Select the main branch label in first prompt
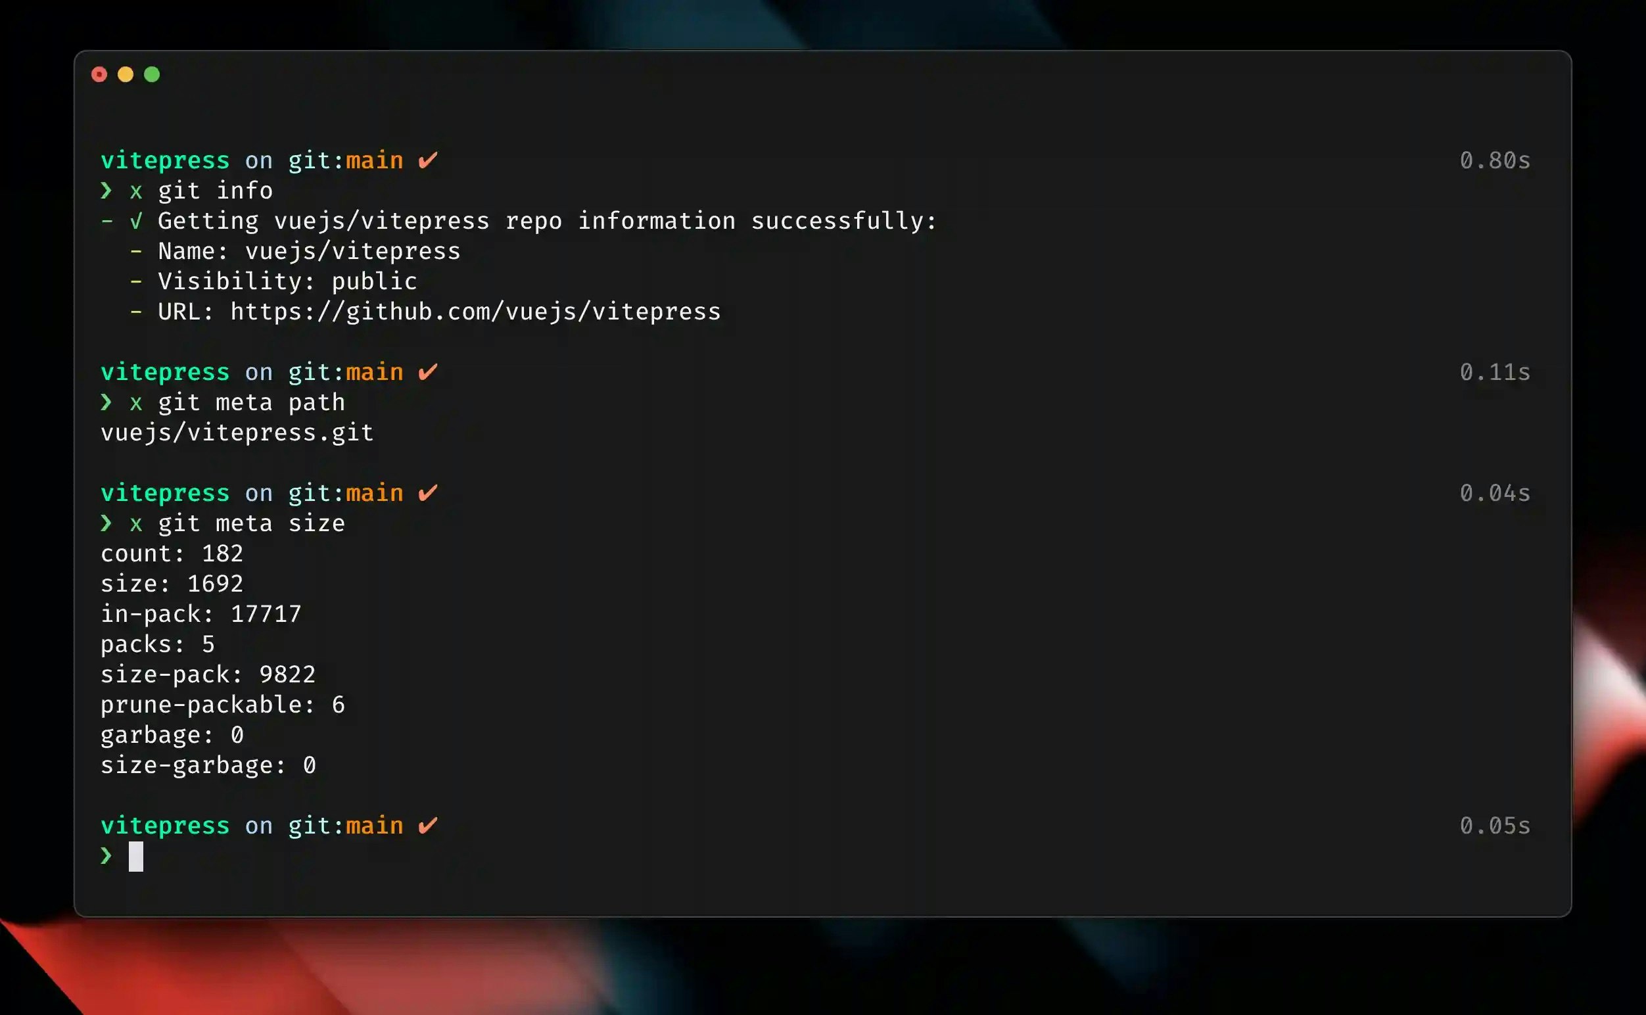The image size is (1646, 1015). click(374, 160)
